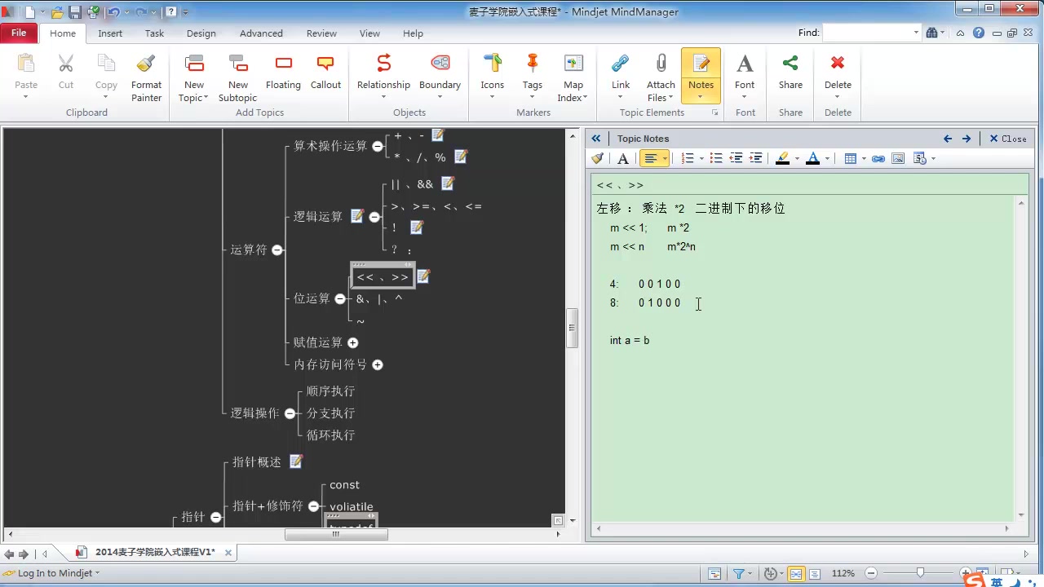
Task: Click the Open folder icon in quick access toolbar
Action: click(57, 12)
